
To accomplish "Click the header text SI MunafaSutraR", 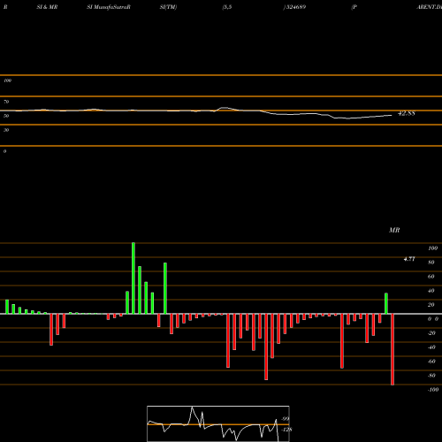I will [109, 7].
